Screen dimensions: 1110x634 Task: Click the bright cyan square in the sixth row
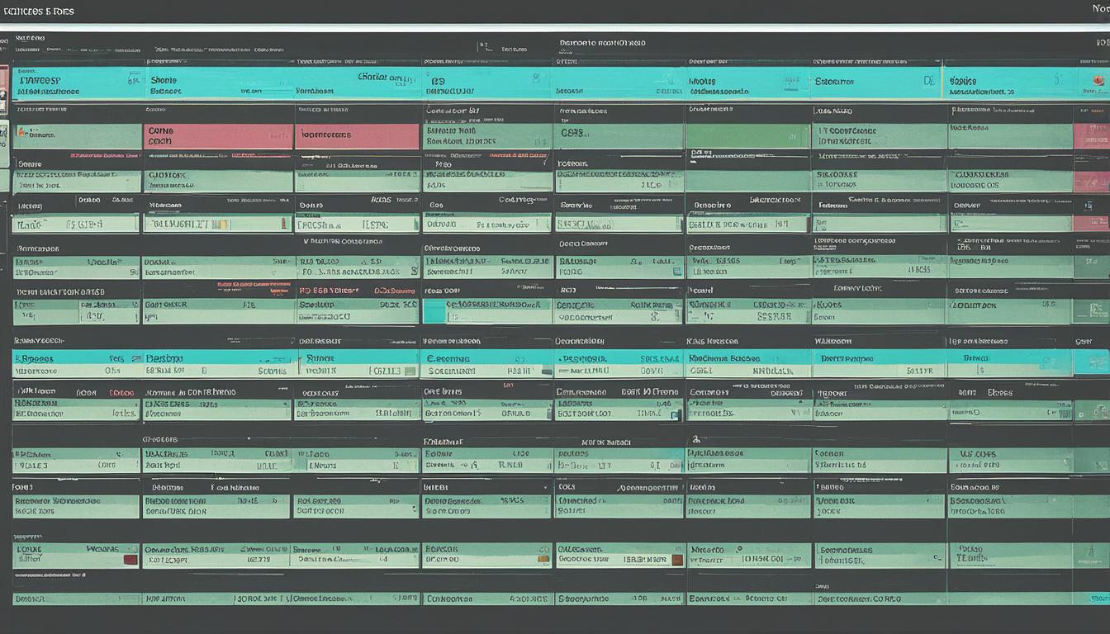coord(434,310)
